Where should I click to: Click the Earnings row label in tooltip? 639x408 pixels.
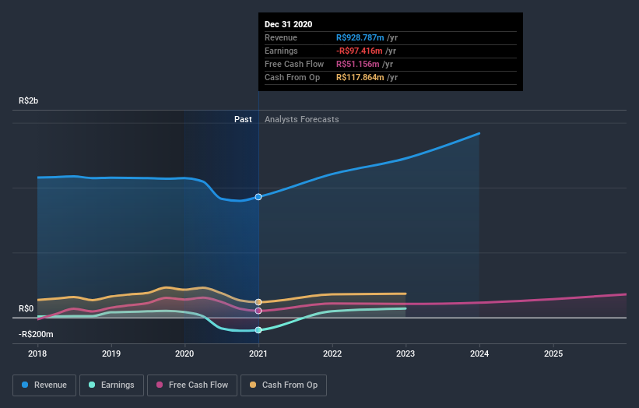[x=281, y=51]
